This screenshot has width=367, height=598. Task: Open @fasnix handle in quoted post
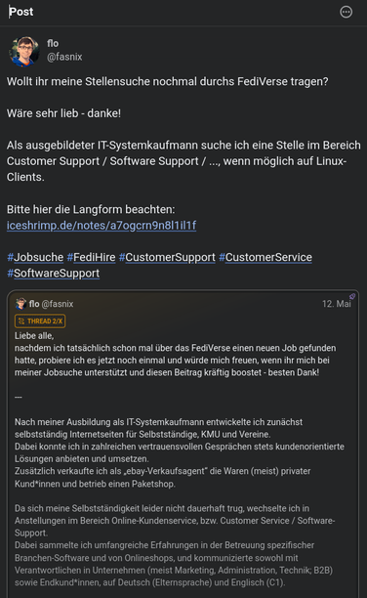(x=58, y=304)
